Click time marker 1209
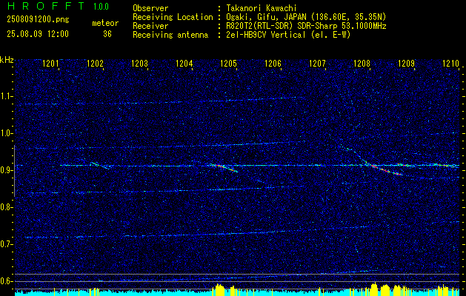The height and width of the screenshot is (296, 466). pos(406,64)
